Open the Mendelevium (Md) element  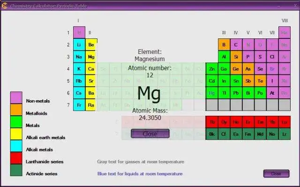[x=260, y=134]
